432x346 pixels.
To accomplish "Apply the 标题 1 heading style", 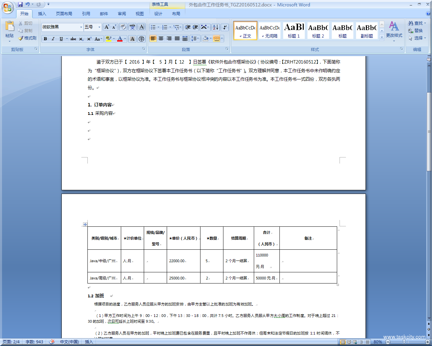I will coord(294,30).
